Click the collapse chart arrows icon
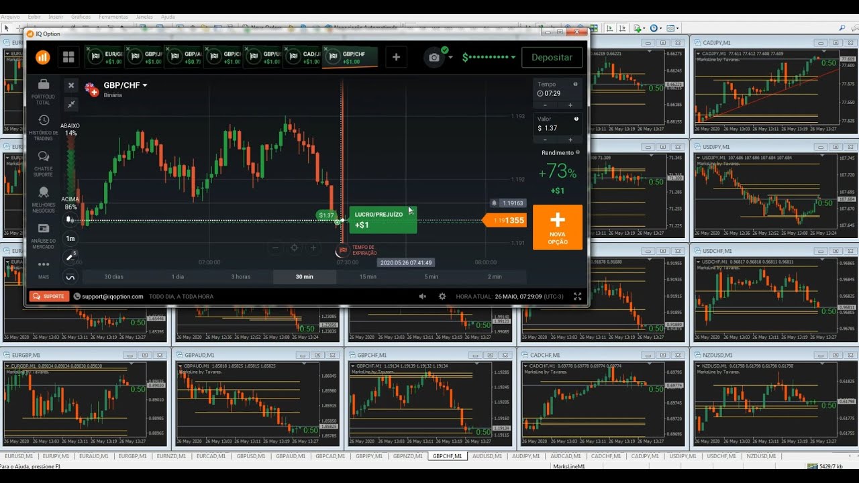859x483 pixels. (x=71, y=104)
